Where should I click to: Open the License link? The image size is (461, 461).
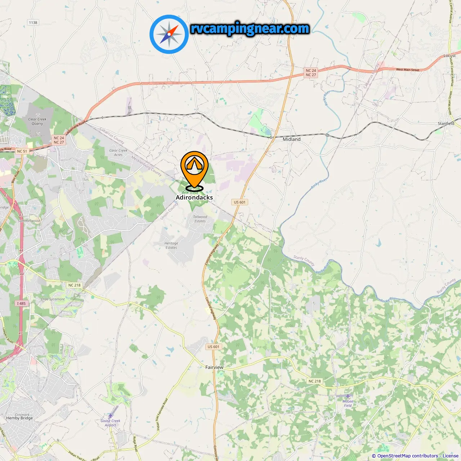pyautogui.click(x=451, y=456)
